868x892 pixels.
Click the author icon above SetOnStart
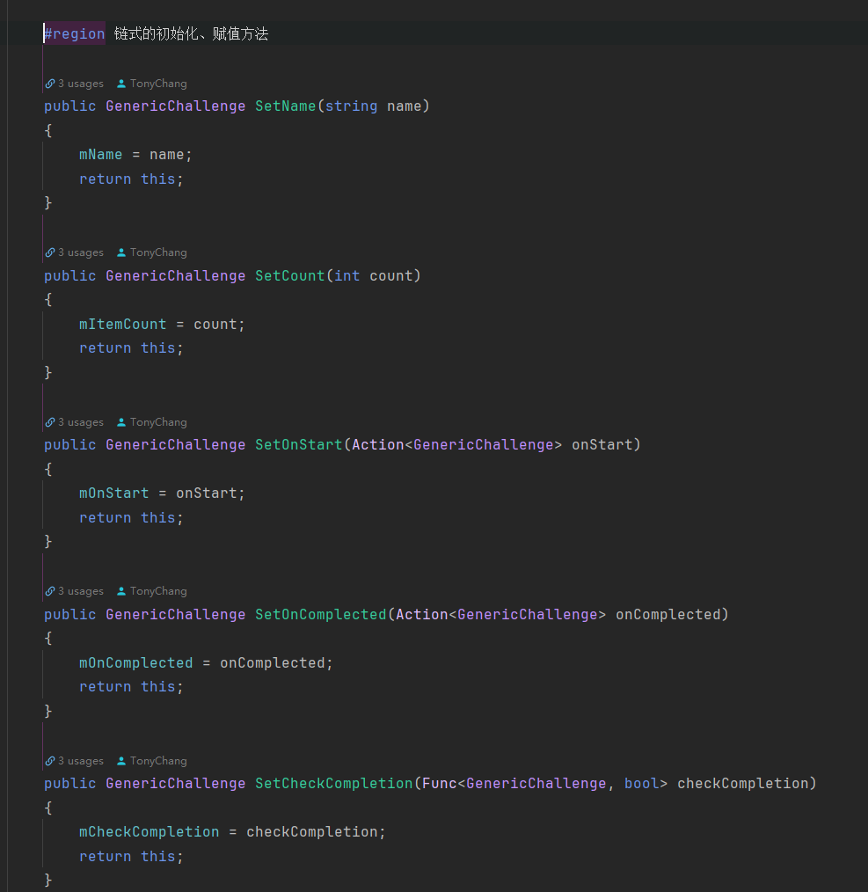click(x=121, y=422)
